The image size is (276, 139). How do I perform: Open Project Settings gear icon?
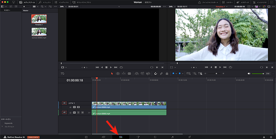coord(271,137)
